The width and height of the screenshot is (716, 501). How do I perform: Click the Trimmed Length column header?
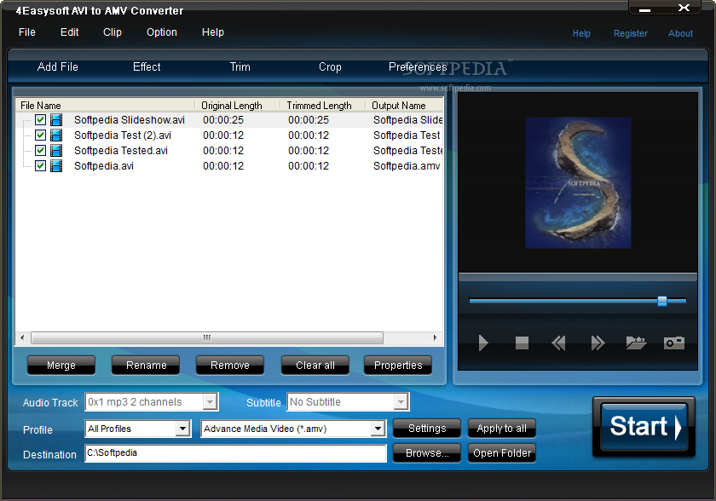coord(322,106)
